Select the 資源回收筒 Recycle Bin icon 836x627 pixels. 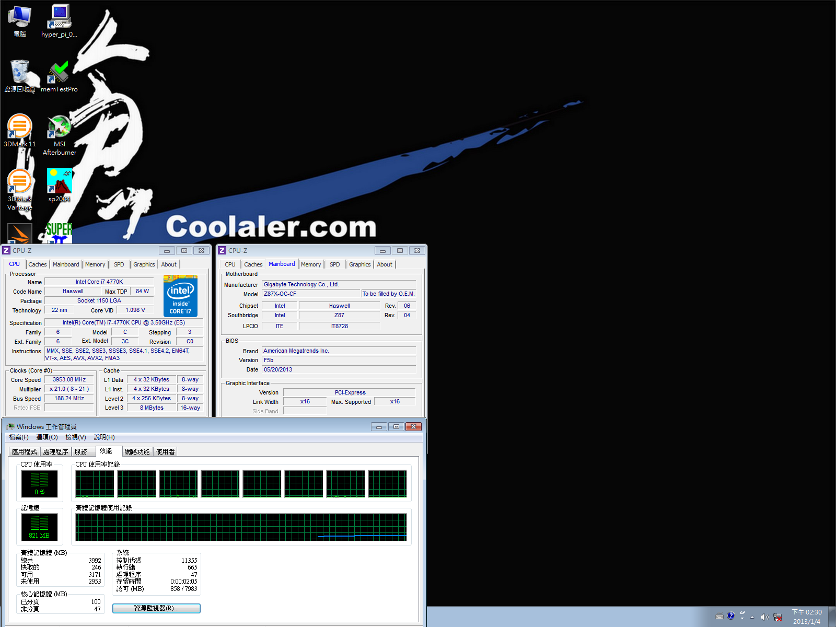(20, 76)
